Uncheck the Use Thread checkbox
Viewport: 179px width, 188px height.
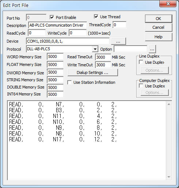[96, 17]
